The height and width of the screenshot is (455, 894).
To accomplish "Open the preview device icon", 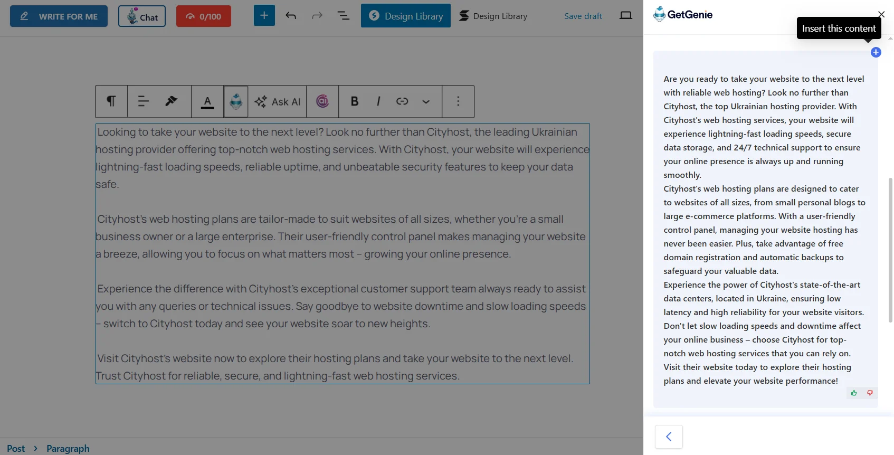I will [x=626, y=16].
